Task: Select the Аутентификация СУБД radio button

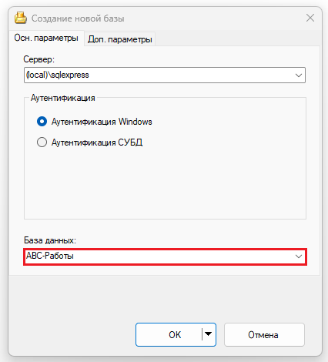Action: point(42,142)
